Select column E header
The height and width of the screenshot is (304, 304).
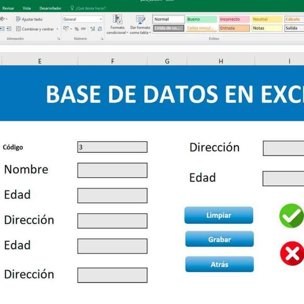[40, 61]
